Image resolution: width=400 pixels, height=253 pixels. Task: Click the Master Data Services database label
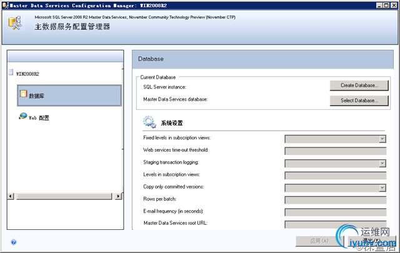coord(175,99)
